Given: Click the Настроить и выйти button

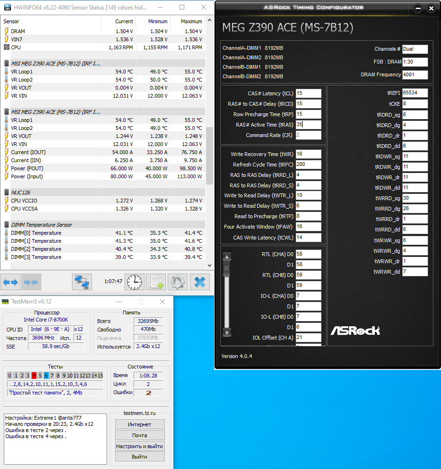Looking at the screenshot, I should (140, 446).
